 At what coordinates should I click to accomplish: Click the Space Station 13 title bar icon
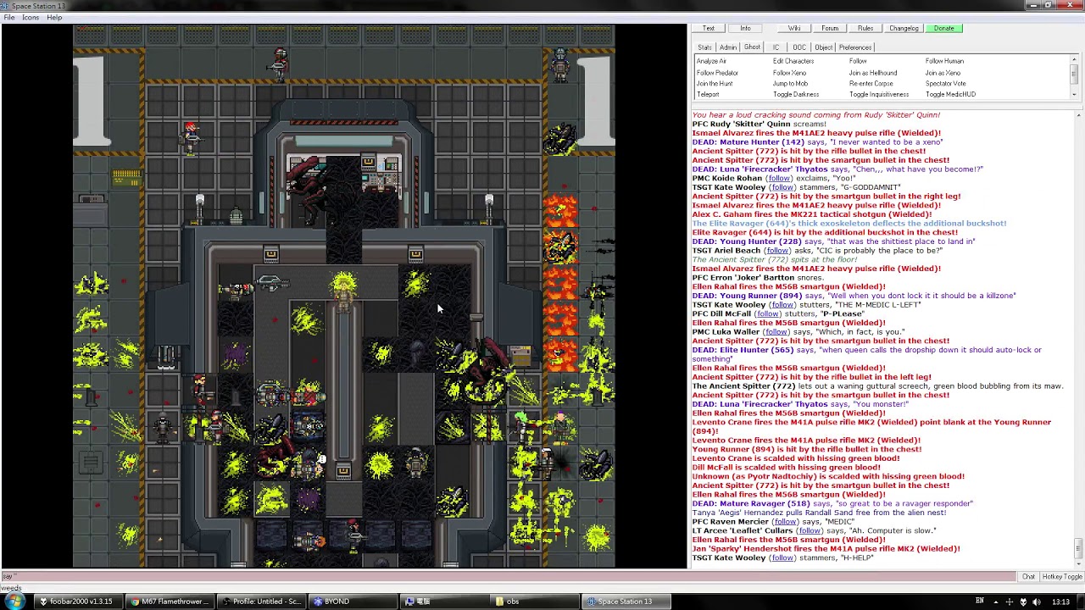click(x=6, y=6)
